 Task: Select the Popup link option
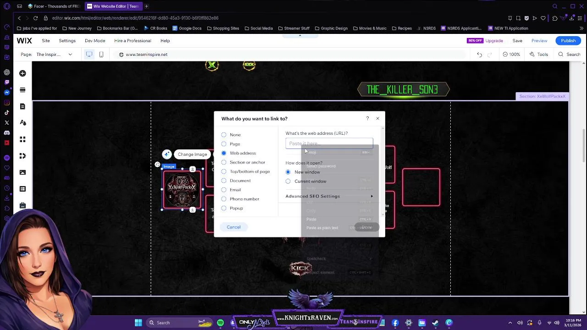[224, 208]
